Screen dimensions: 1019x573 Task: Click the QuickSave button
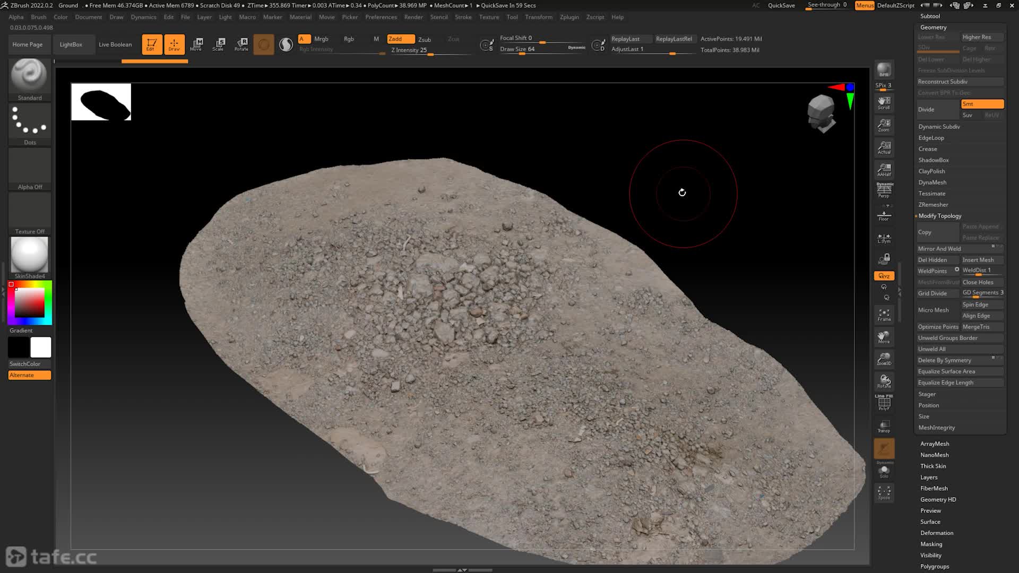781,5
